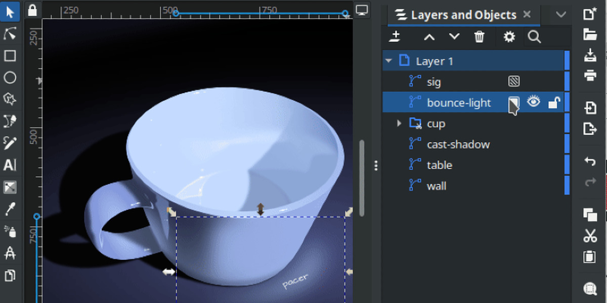Select the Ellipse tool

[10, 77]
